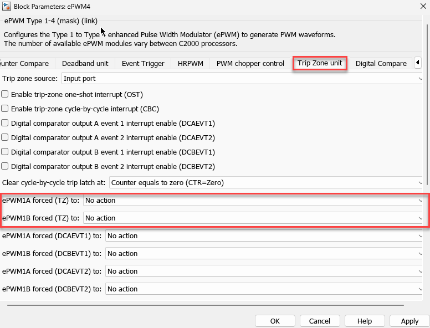430x328 pixels.
Task: Click the 'Trip zone source:' label
Action: pyautogui.click(x=30, y=79)
